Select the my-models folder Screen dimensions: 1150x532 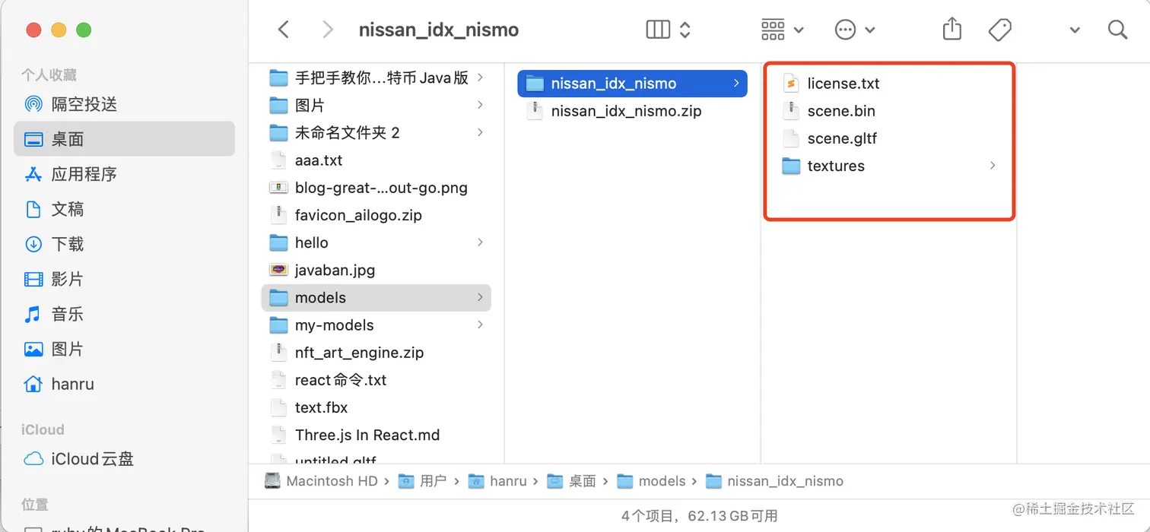(376, 325)
